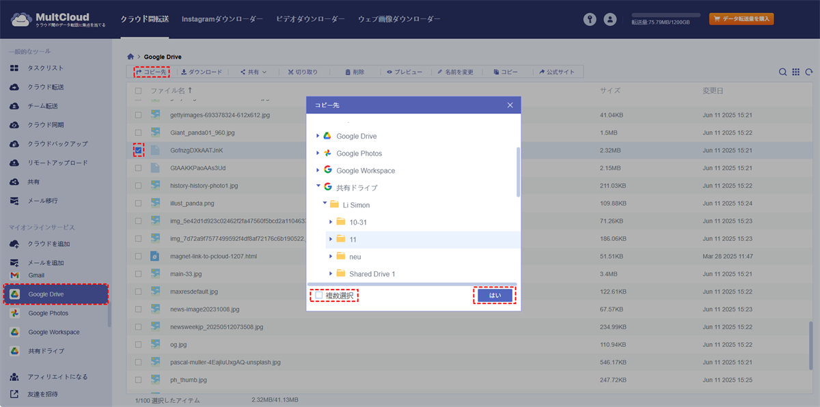Switch to grid view icon

coord(796,72)
